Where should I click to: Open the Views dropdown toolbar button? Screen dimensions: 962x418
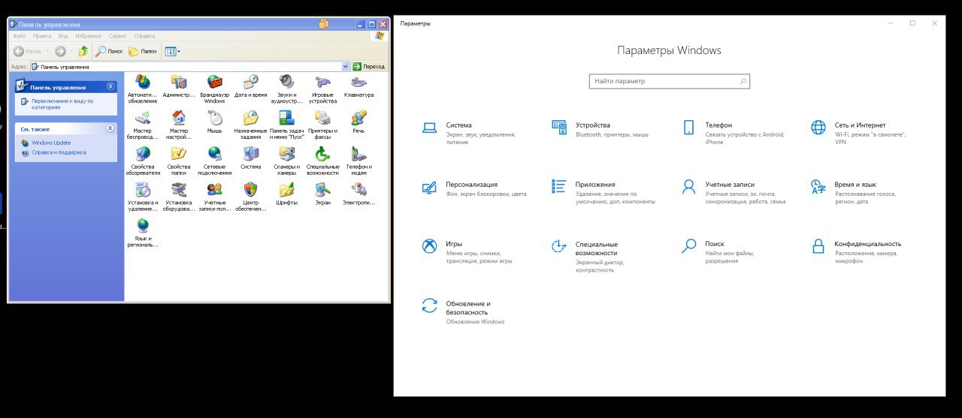pyautogui.click(x=172, y=51)
